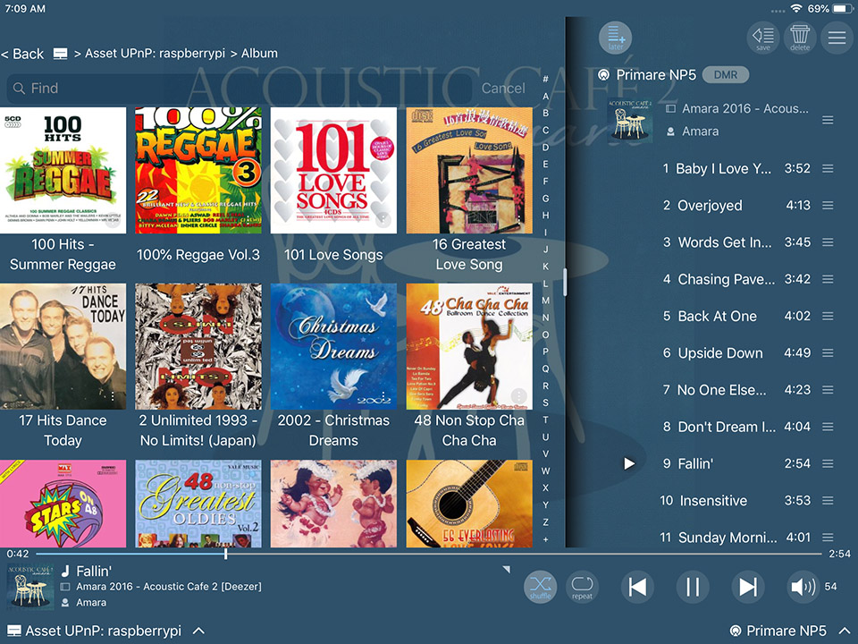Jump to # in alphabet index

tap(545, 79)
